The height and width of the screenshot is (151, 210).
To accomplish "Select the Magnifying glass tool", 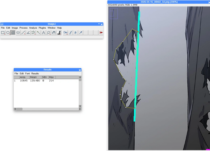I will tap(49, 33).
